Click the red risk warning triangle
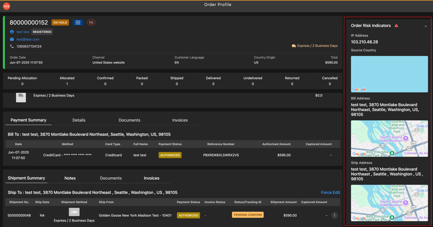Screen dimensions: 433x227 point(396,25)
